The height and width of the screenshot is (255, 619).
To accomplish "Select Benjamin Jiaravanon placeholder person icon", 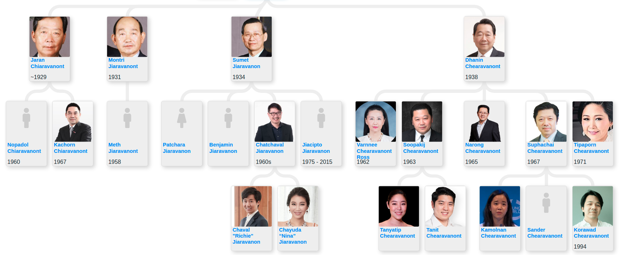I will (x=228, y=118).
